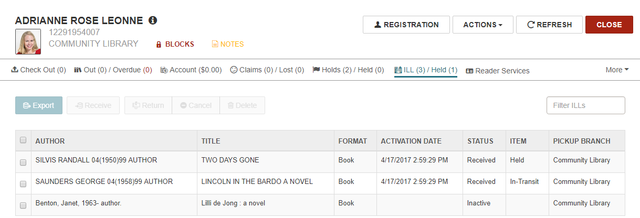Select the ILL (3) / Held (1) tab
The height and width of the screenshot is (218, 640).
426,70
